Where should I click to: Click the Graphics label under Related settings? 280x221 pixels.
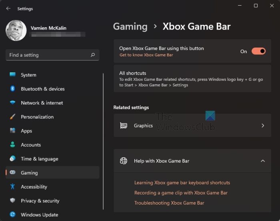(x=143, y=125)
